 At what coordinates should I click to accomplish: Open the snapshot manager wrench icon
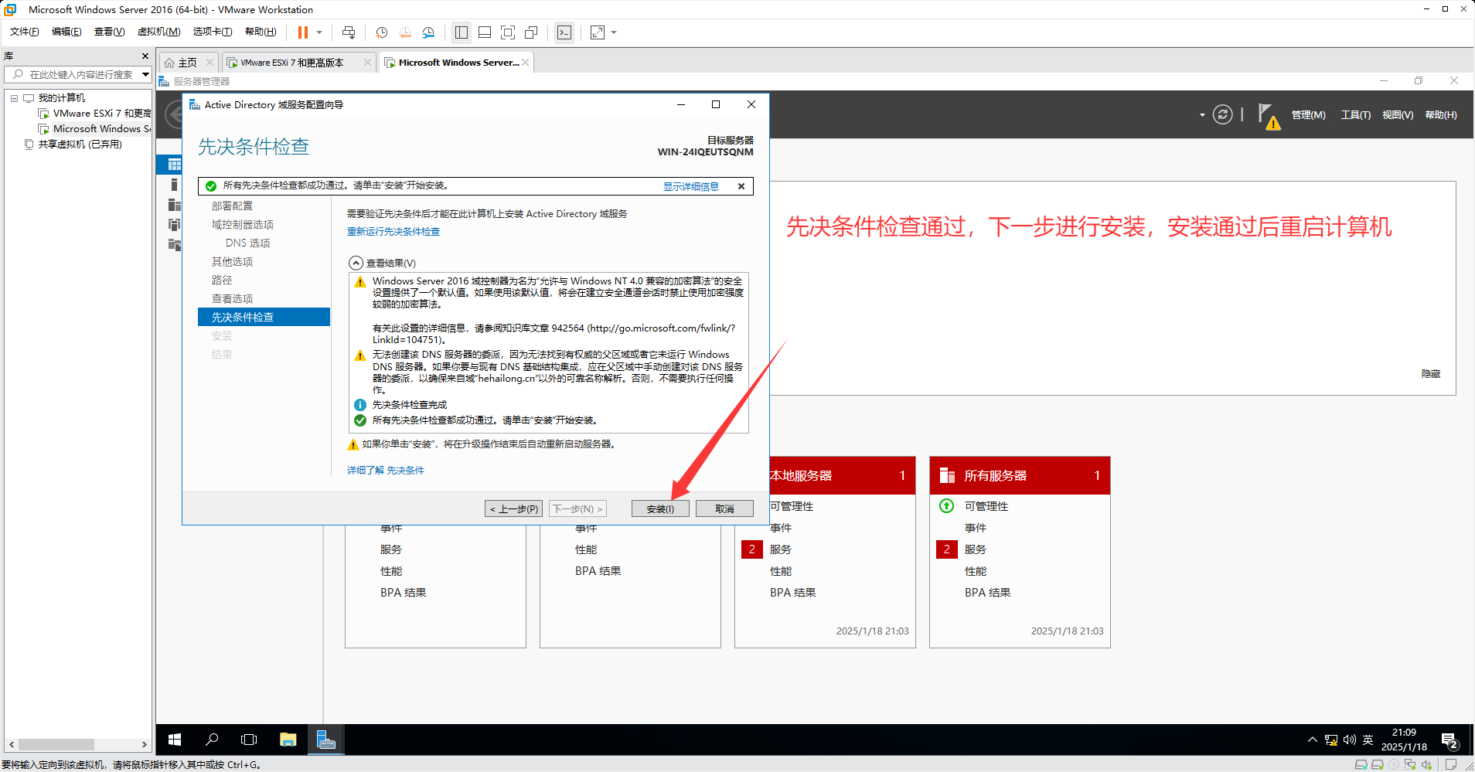pyautogui.click(x=428, y=32)
